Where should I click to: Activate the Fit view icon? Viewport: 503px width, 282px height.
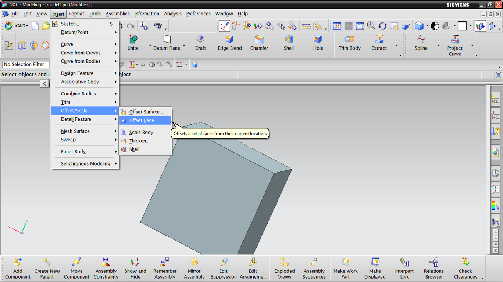click(337, 26)
